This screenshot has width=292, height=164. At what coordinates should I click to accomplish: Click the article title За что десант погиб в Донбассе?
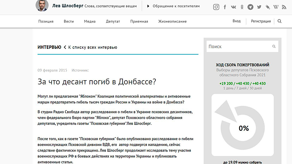point(97,82)
